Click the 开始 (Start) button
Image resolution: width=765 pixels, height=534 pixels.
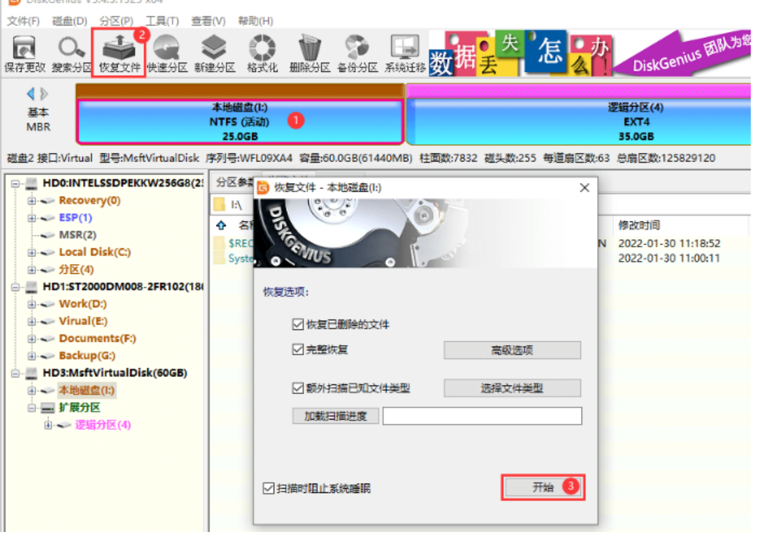tap(543, 487)
